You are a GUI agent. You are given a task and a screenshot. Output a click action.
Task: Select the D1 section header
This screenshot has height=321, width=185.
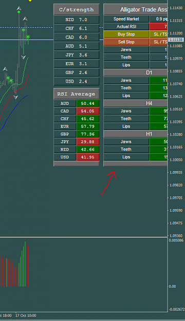(136, 73)
